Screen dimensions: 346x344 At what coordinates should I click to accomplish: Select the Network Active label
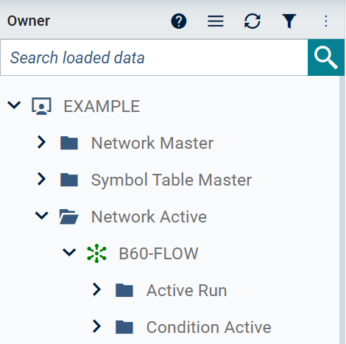pyautogui.click(x=149, y=217)
